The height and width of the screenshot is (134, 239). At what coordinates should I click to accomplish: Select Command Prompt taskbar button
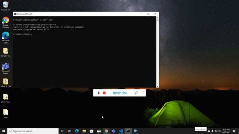click(x=128, y=131)
